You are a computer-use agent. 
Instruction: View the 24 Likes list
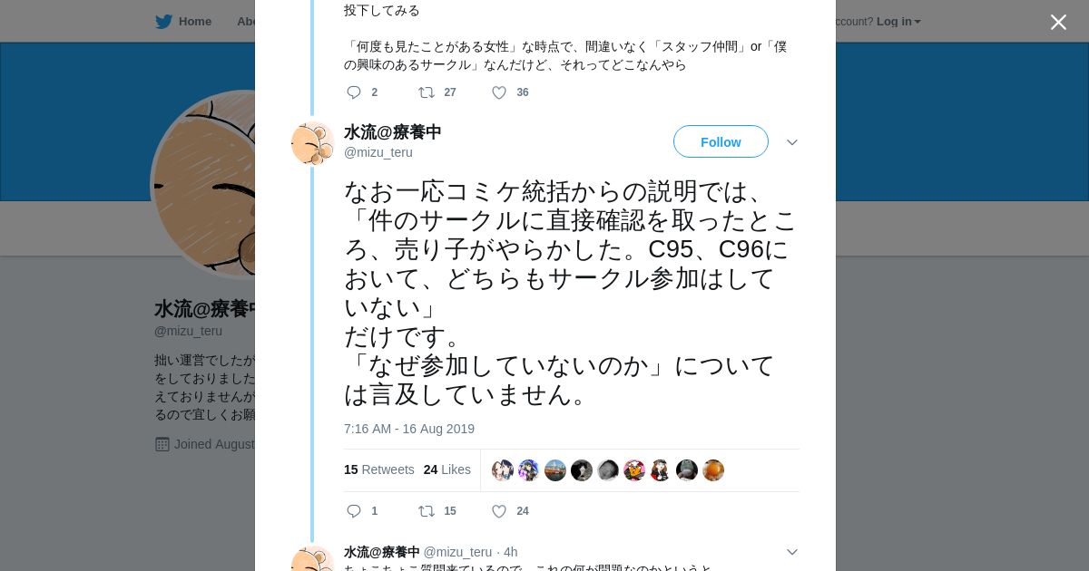point(446,469)
